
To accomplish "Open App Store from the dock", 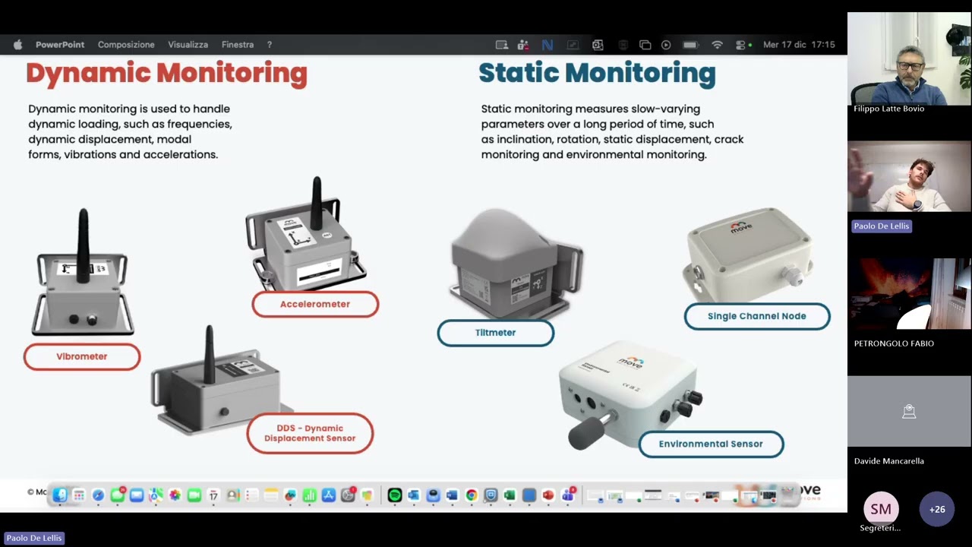I will point(329,495).
